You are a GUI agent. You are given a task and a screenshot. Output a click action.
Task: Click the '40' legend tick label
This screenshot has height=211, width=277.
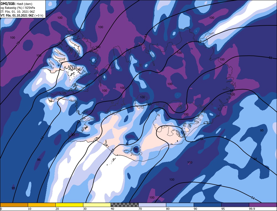112,209
